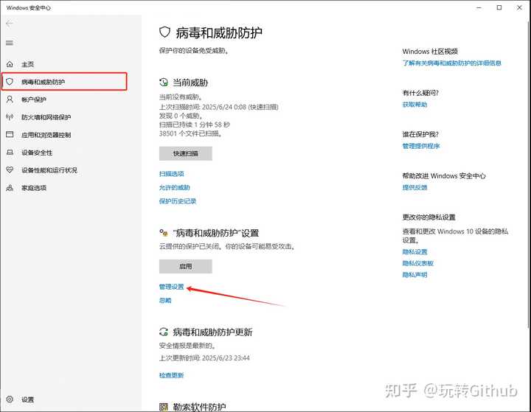Click the 启用 button
531x412 pixels.
[x=186, y=266]
